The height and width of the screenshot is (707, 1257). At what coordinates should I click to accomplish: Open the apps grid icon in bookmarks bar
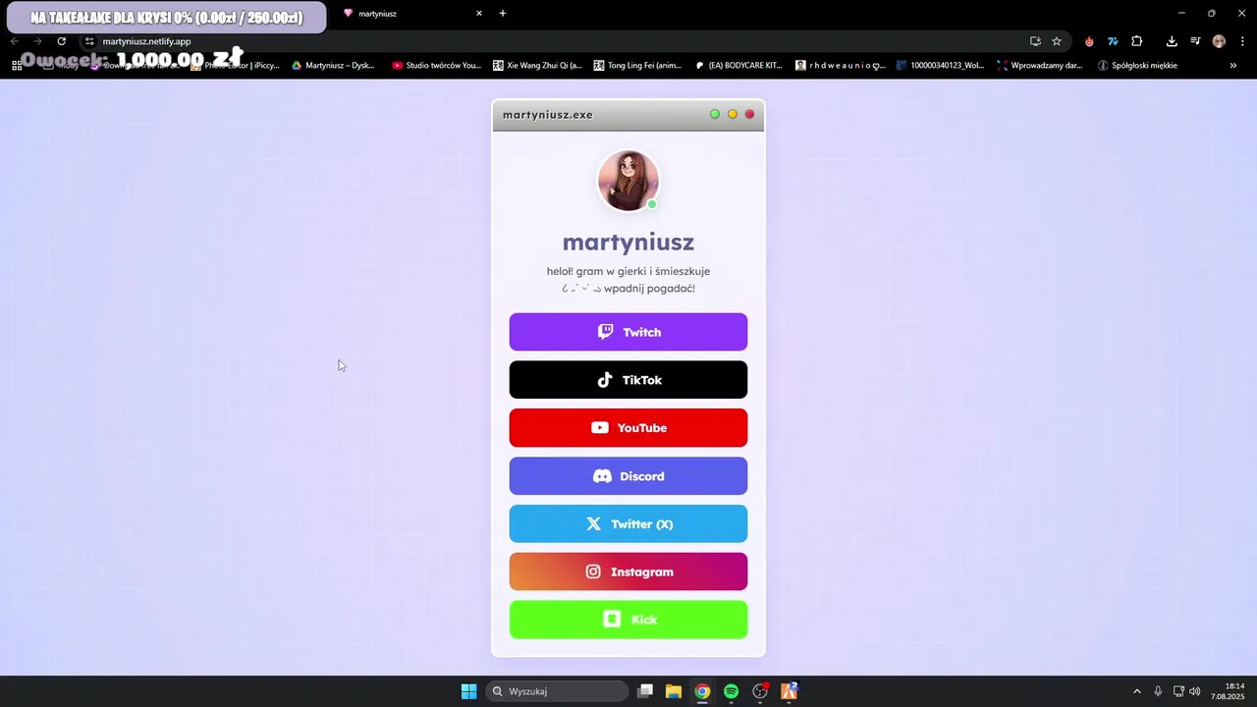point(17,66)
